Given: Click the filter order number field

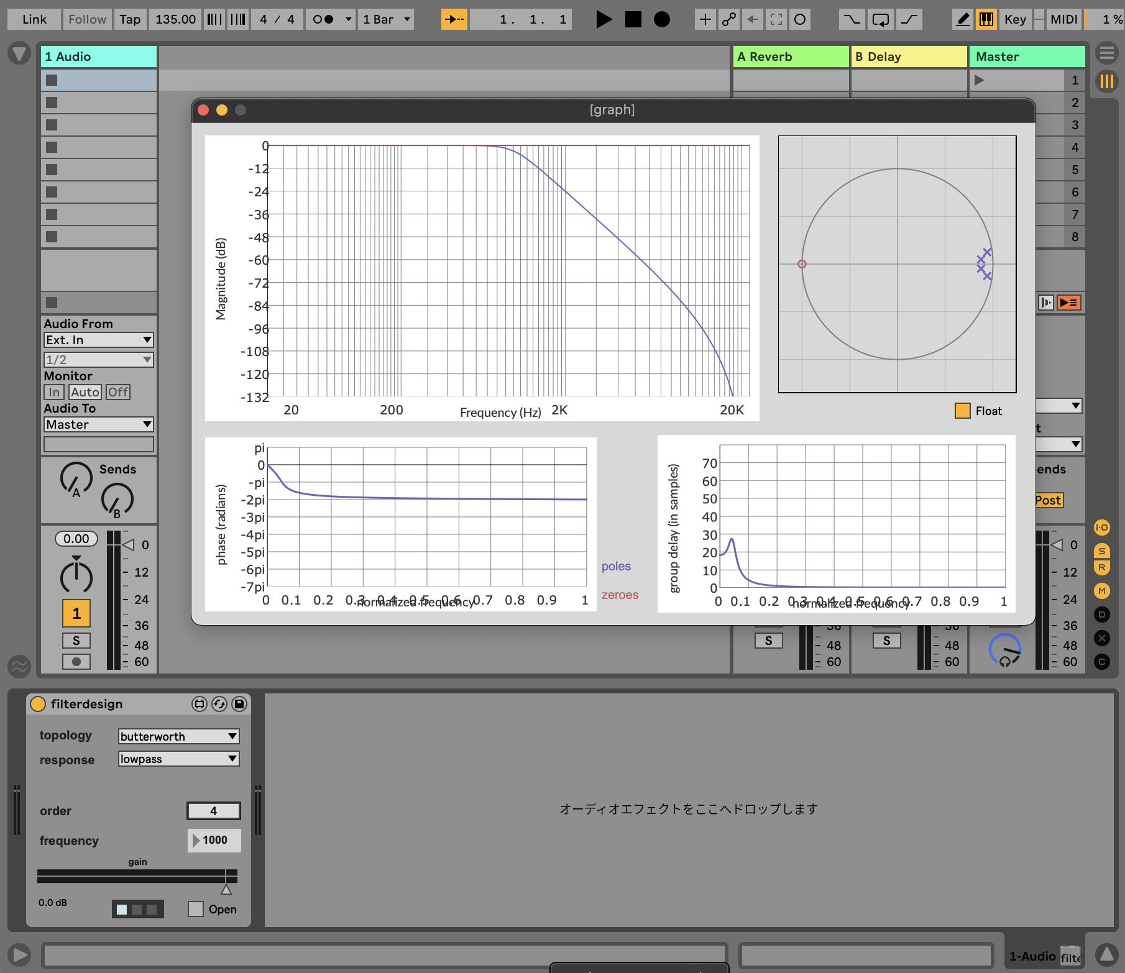Looking at the screenshot, I should click(213, 811).
